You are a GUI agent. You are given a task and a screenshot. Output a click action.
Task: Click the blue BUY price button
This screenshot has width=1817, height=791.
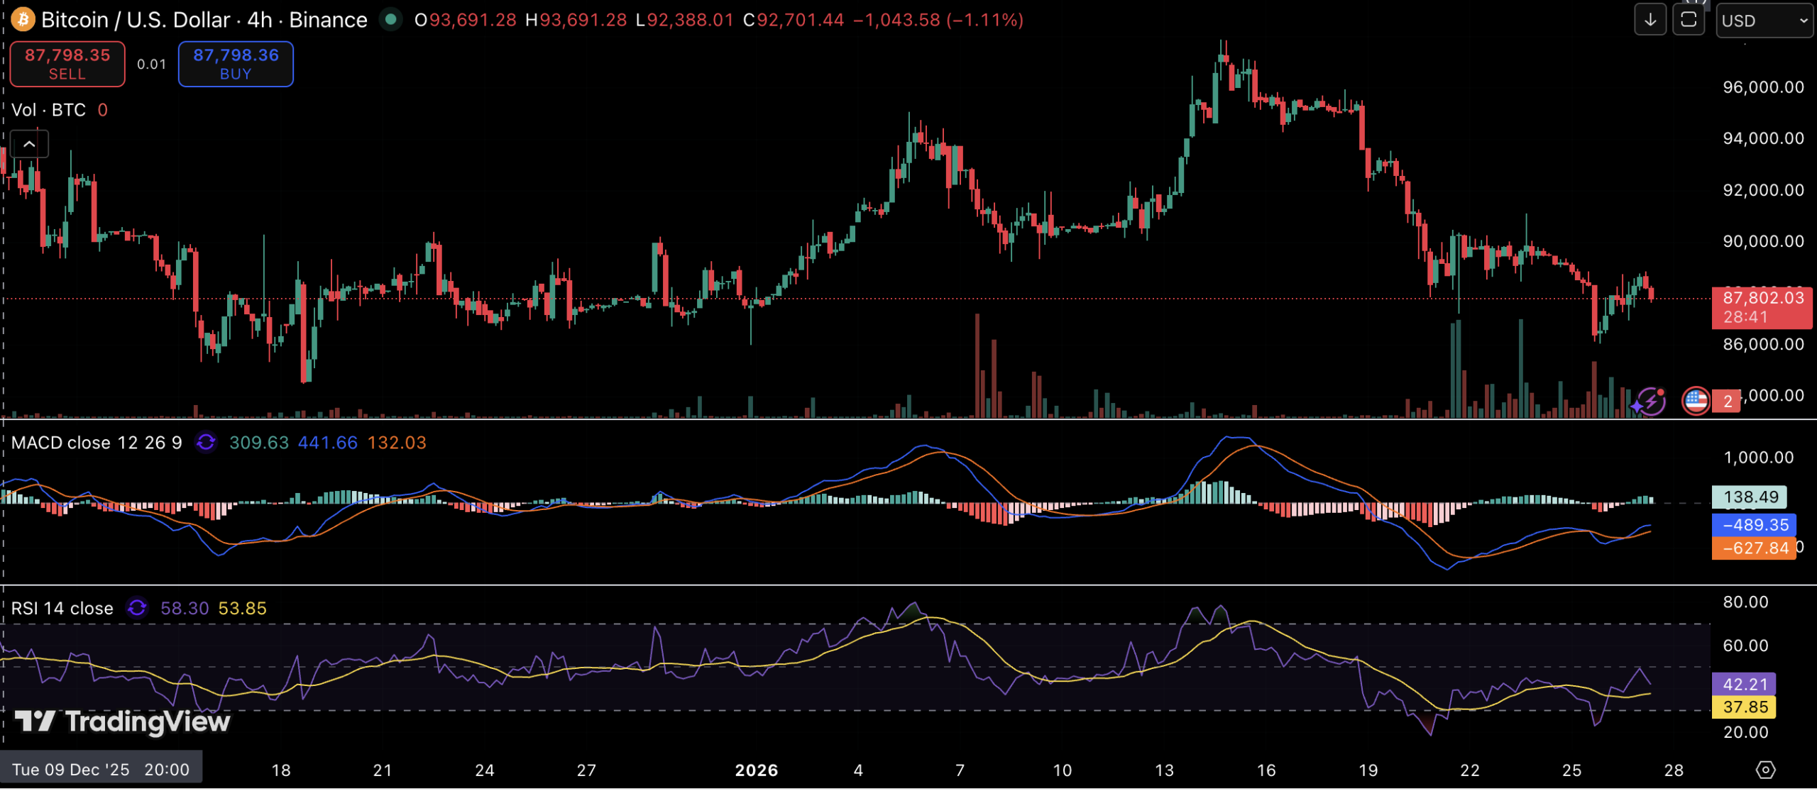click(x=236, y=64)
